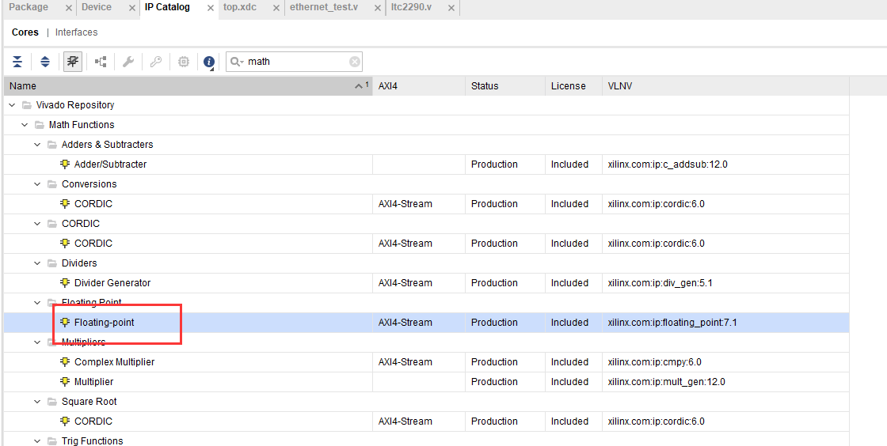Close the IP Catalog tab
The width and height of the screenshot is (887, 446).
211,8
